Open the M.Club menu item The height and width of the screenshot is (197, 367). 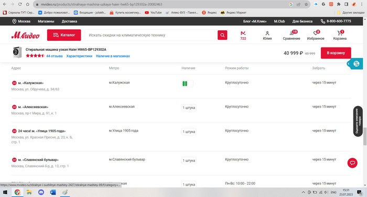(x=279, y=21)
